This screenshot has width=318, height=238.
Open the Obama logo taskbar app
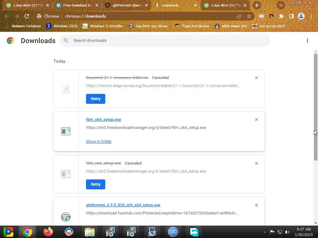click(69, 232)
